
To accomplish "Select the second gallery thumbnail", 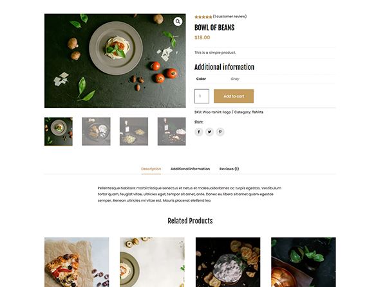I will tap(96, 132).
